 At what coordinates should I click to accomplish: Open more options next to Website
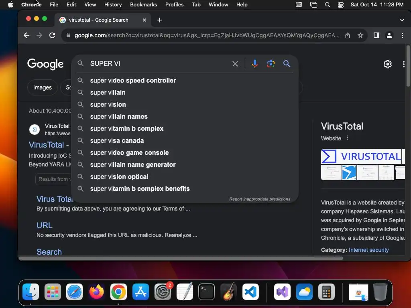(348, 138)
